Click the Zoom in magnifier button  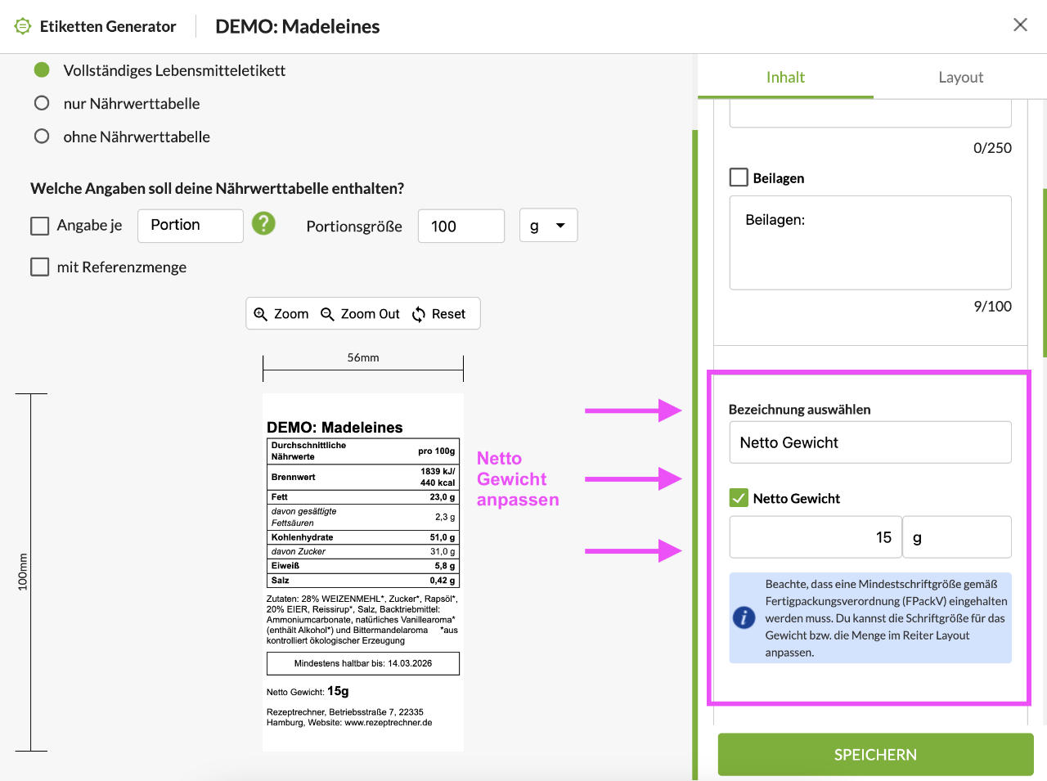click(281, 314)
